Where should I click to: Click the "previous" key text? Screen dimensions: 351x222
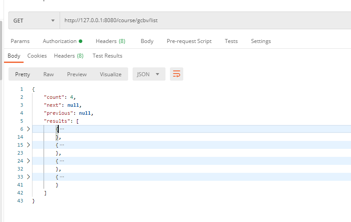(58, 113)
